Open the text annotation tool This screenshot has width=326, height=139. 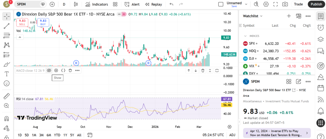pyautogui.click(x=7, y=74)
